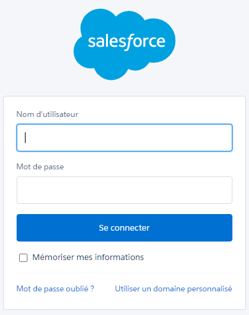Click the question mark after Mot de passe oublié
The width and height of the screenshot is (249, 315).
92,289
